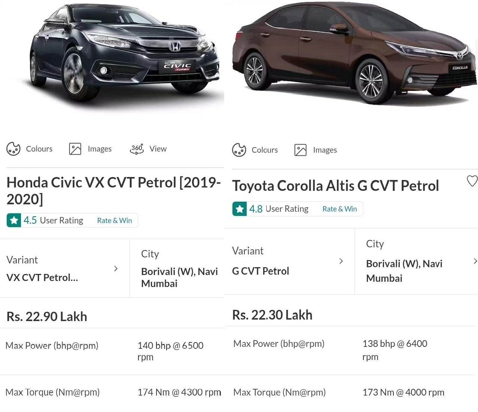Click the Civic Rs. 22.90 Lakh price
Image resolution: width=478 pixels, height=412 pixels.
pos(47,317)
